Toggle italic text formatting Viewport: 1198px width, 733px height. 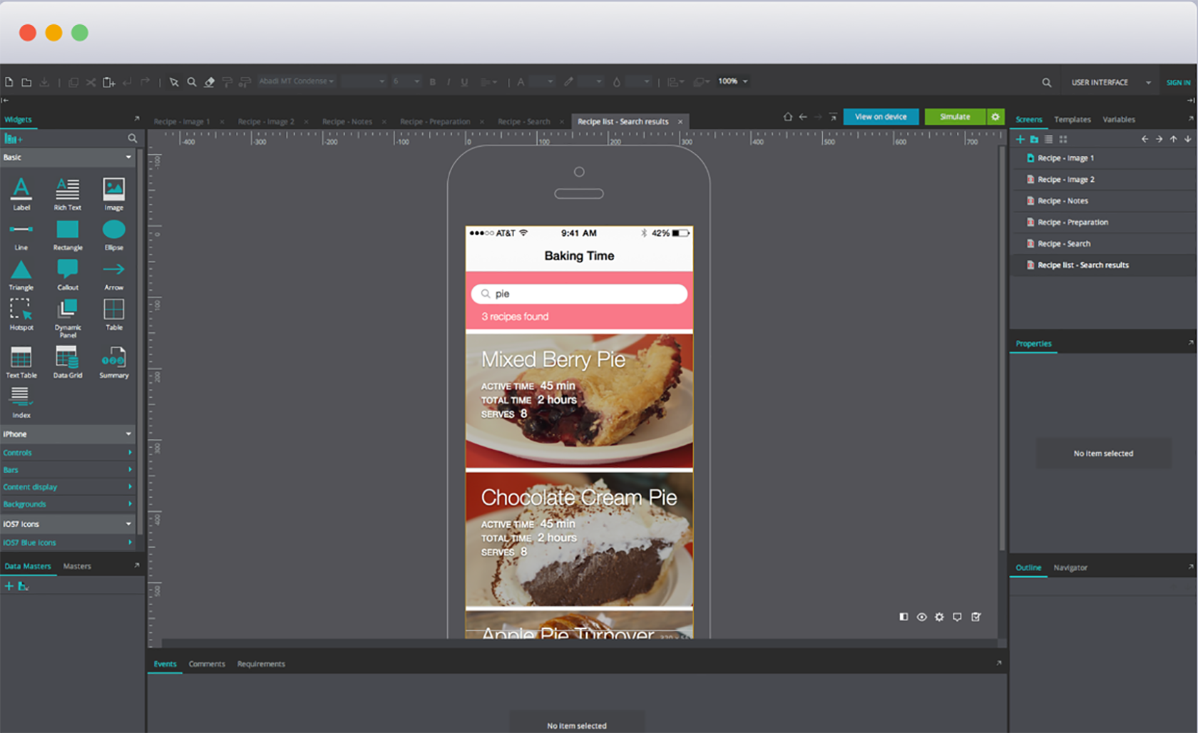pyautogui.click(x=449, y=82)
